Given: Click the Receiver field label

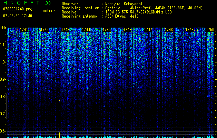Looking at the screenshot, I should point(70,12).
